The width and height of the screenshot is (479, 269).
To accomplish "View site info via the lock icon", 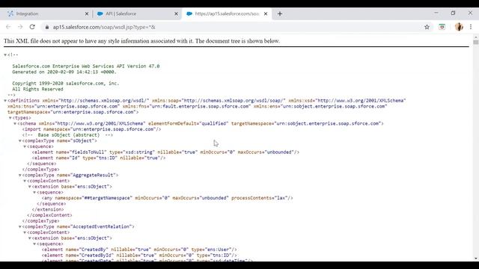I will (46, 27).
